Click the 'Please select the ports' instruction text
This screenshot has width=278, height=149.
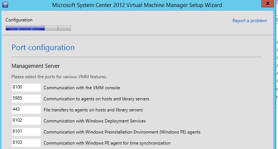[59, 77]
